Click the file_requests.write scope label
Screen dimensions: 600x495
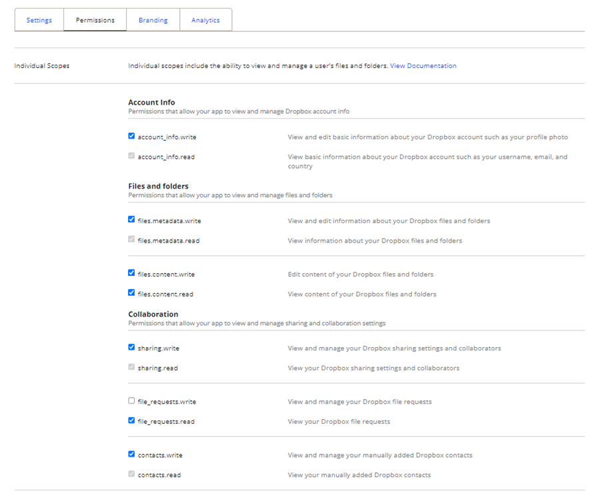coord(167,402)
